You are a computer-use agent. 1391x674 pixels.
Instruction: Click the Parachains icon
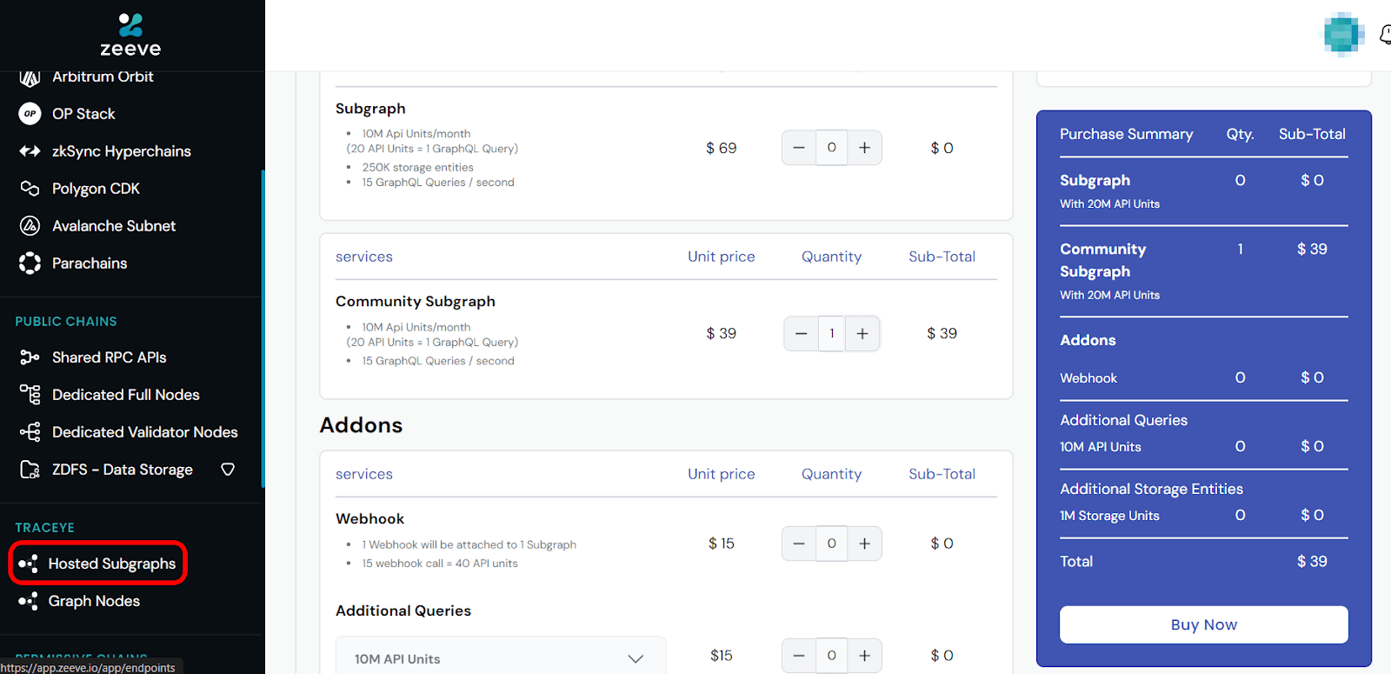pos(30,264)
